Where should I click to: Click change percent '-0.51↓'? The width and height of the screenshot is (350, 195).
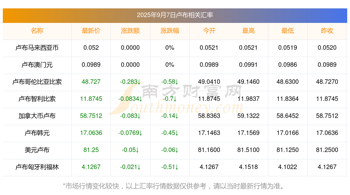[x=170, y=167]
